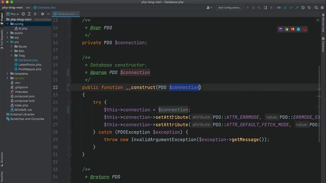
Task: Open the user account dropdown in toolbar
Action: [209, 8]
